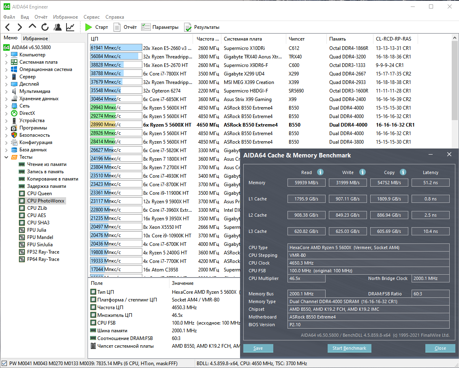Viewport: 459px width, 368px height.
Task: Minimize the Cache & Memory Benchmark dialog
Action: tap(431, 155)
